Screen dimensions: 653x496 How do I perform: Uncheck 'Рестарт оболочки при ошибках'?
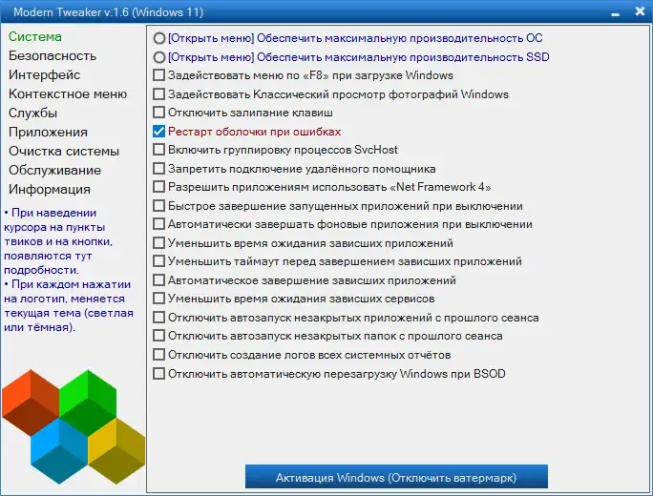[x=158, y=132]
